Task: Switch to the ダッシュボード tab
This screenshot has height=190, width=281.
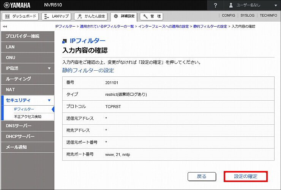Action: [21, 16]
